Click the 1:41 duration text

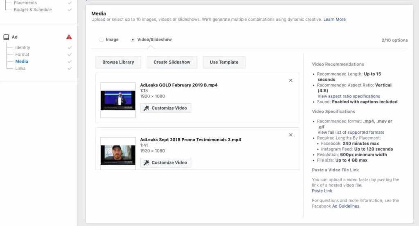(x=144, y=145)
